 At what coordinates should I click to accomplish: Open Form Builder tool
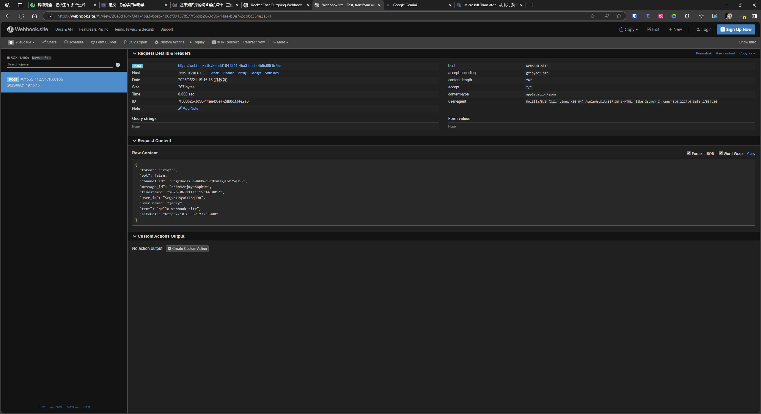click(x=104, y=42)
